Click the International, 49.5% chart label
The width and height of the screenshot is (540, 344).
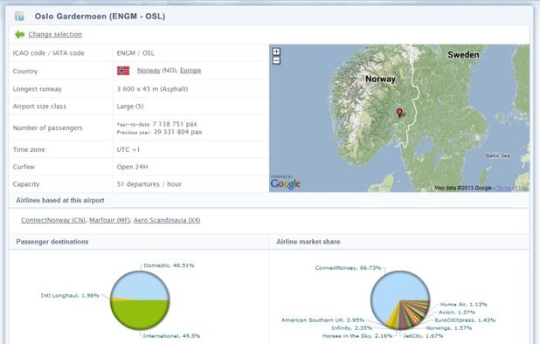click(171, 336)
